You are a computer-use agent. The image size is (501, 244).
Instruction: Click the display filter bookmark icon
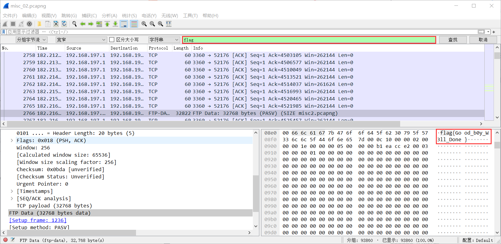click(x=4, y=32)
